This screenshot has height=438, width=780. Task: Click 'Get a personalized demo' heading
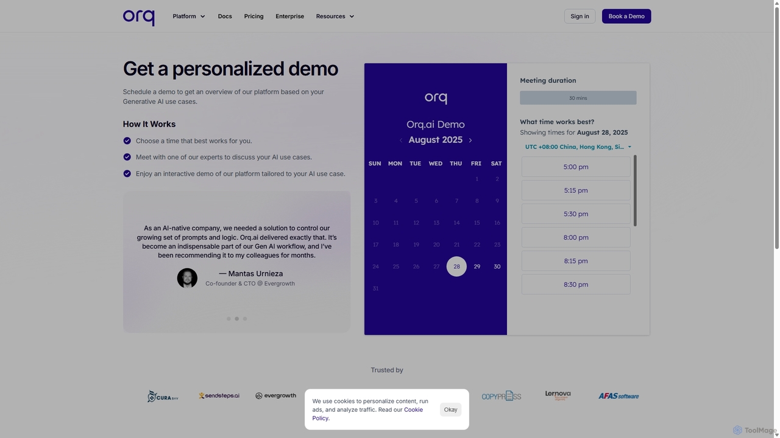click(x=230, y=69)
